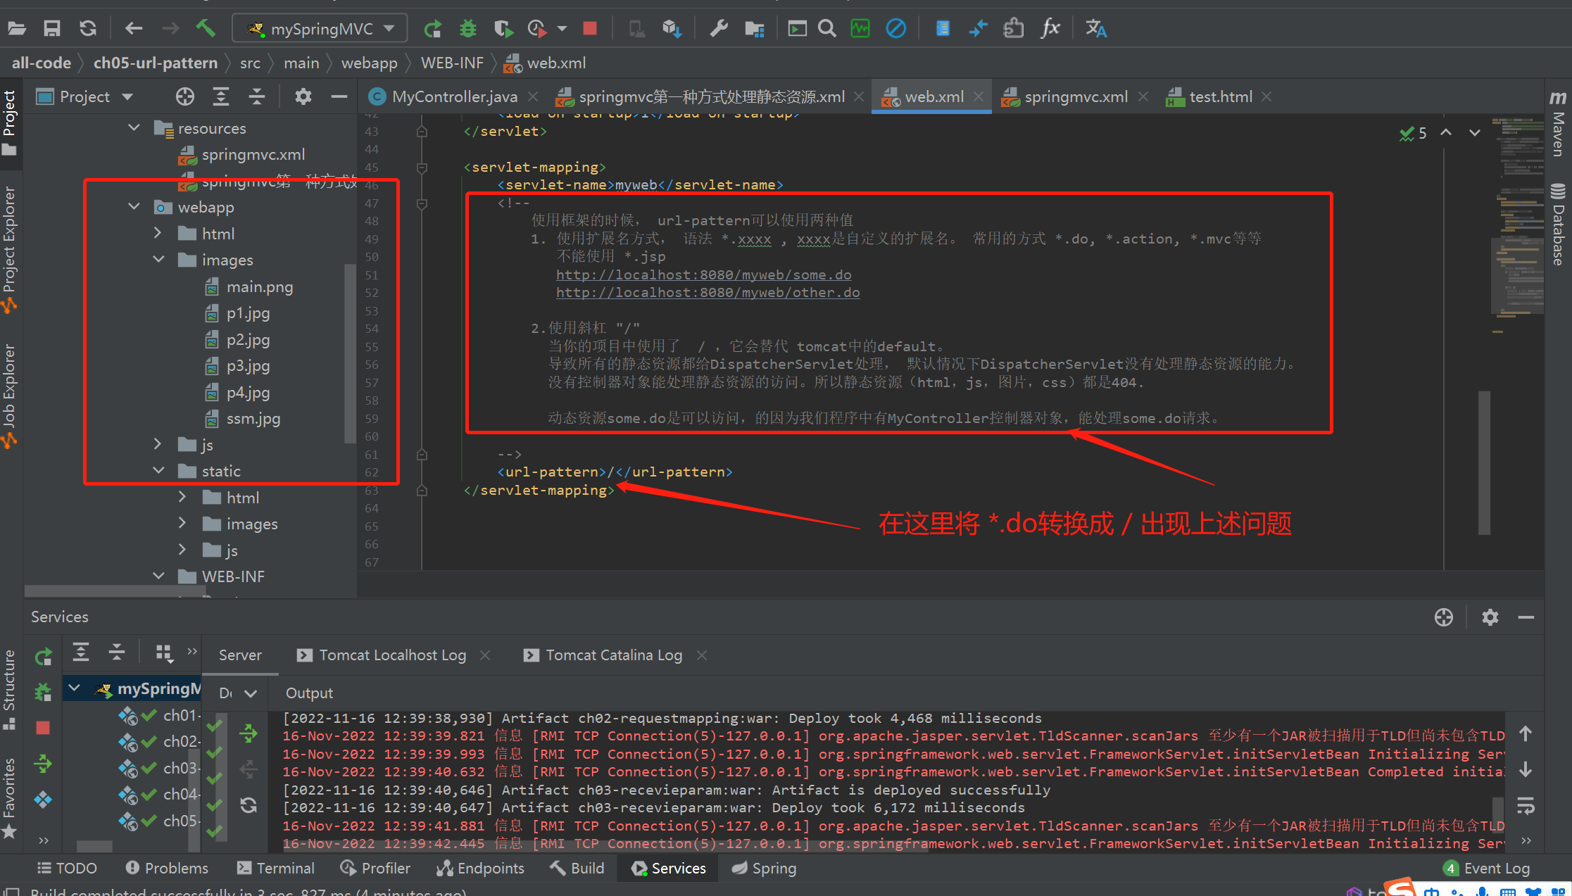Click rerun icon in Services panel
This screenshot has height=896, width=1572.
(44, 657)
